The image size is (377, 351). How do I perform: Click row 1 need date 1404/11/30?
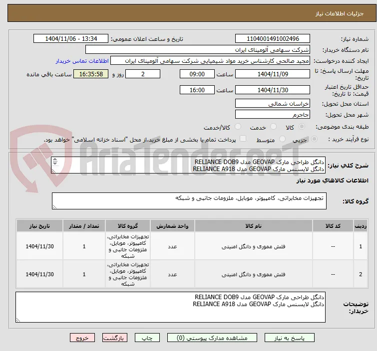click(39, 246)
